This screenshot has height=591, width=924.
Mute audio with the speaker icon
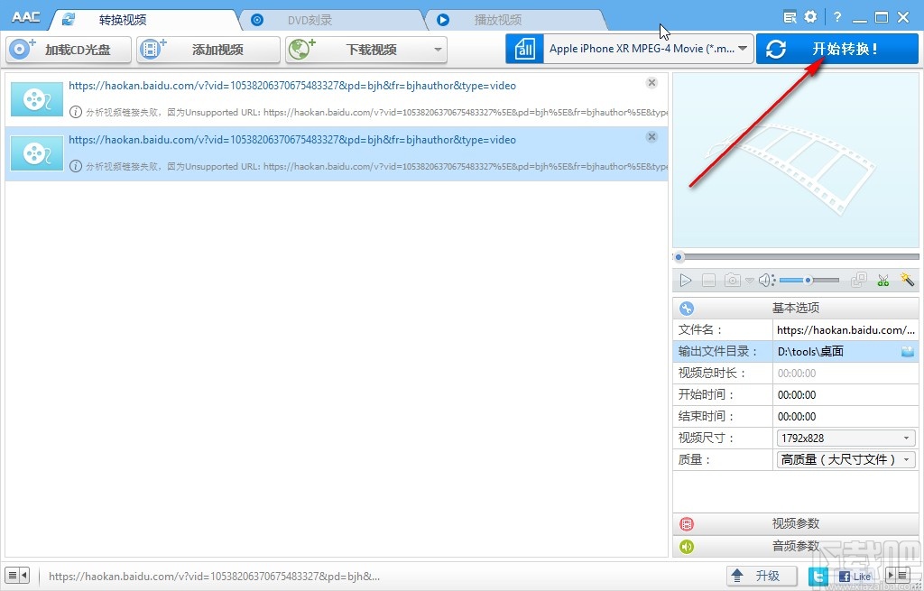pos(766,281)
